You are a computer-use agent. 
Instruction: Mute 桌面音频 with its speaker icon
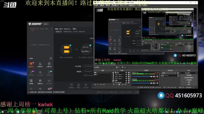click(x=154, y=83)
